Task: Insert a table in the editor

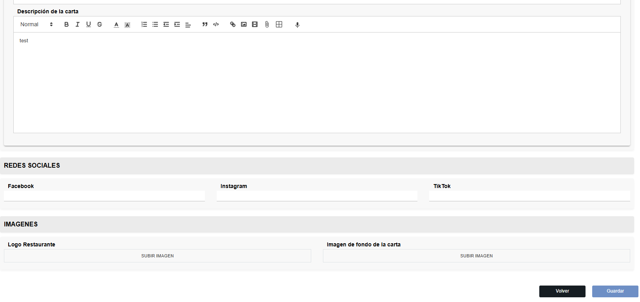Action: [279, 24]
